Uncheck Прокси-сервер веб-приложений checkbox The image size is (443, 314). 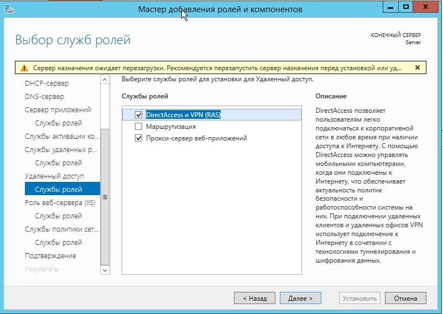coord(138,138)
